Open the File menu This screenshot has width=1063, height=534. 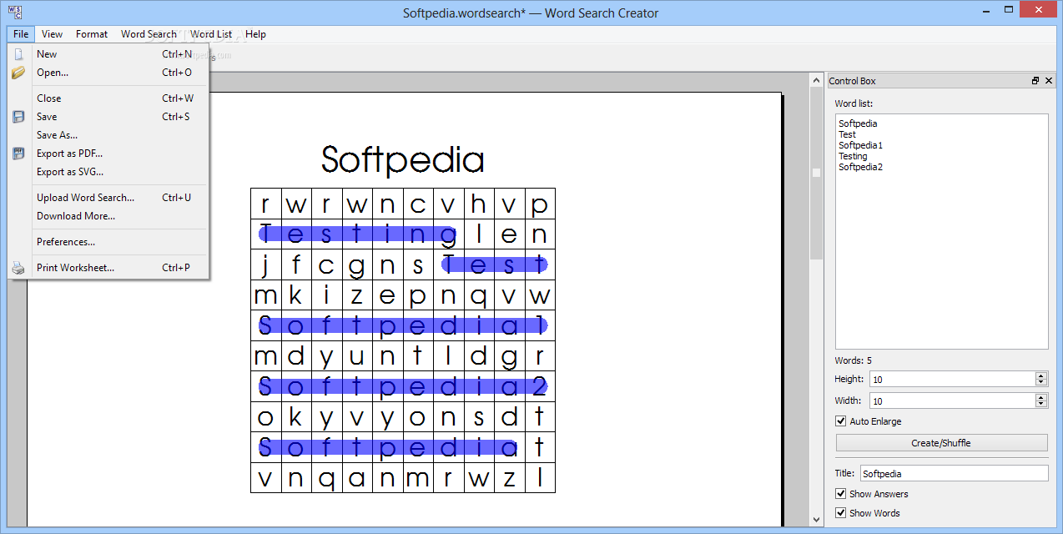(x=21, y=34)
